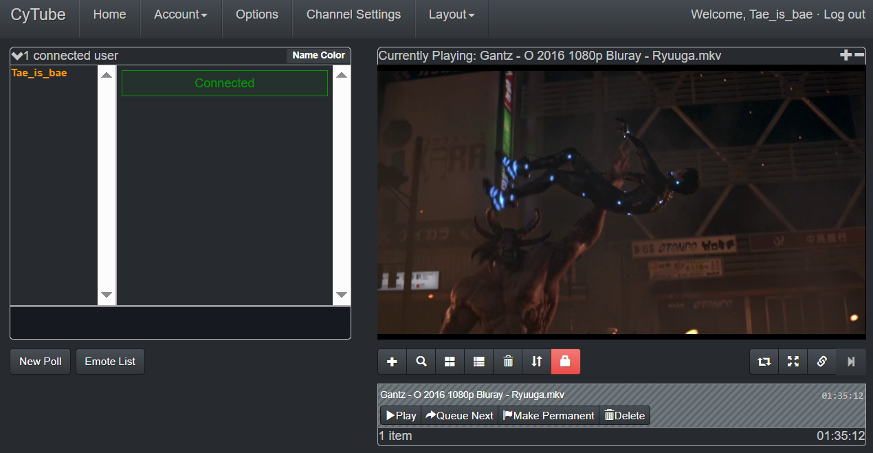Reload the video with the looping arrows icon
This screenshot has height=453, width=873.
[x=764, y=362]
